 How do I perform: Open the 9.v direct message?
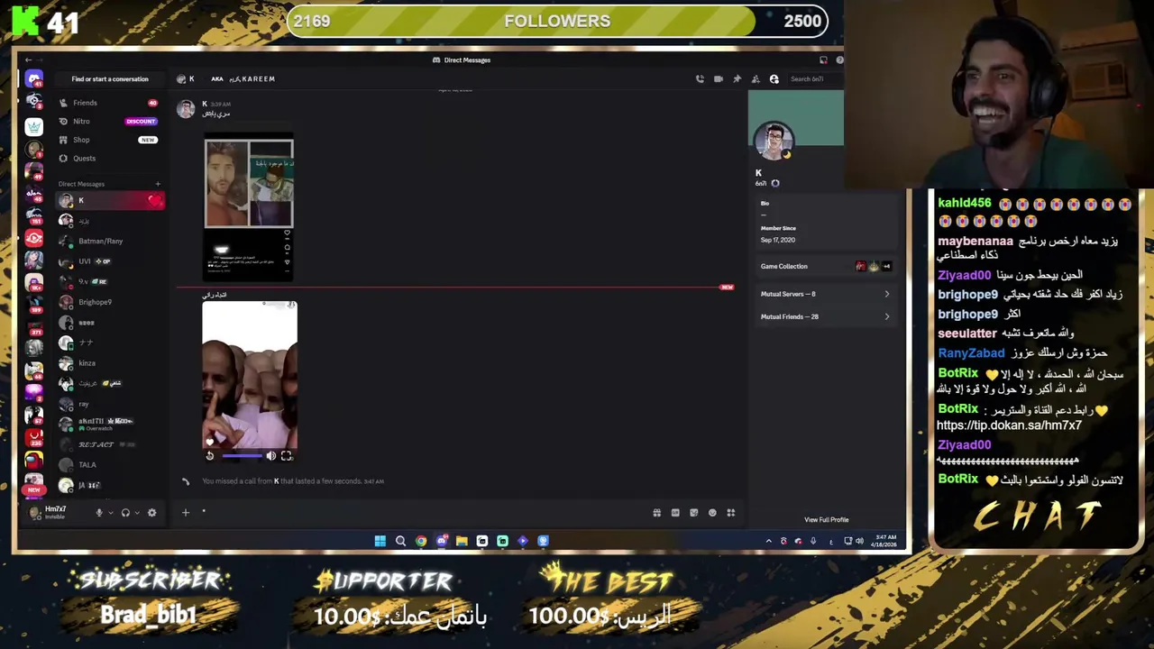point(109,281)
